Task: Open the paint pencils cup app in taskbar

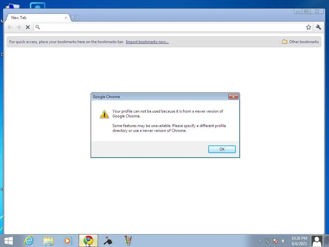Action: click(x=128, y=241)
